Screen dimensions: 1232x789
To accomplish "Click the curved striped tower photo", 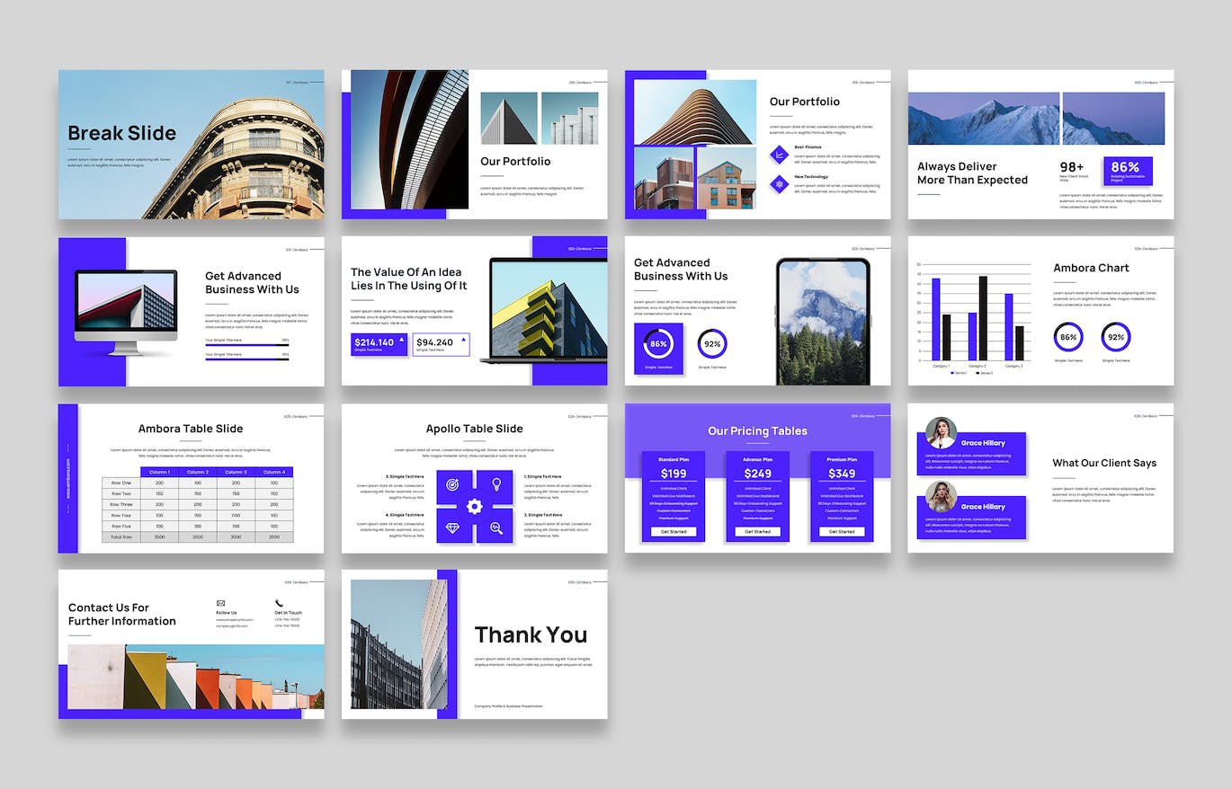I will coord(695,112).
